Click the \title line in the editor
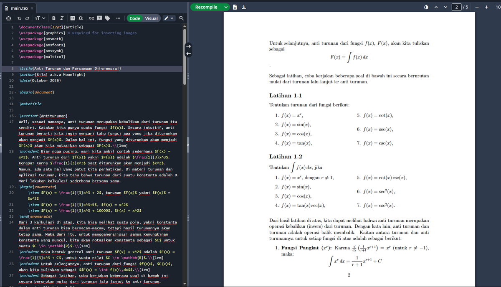Image resolution: width=501 pixels, height=287 pixels. click(70, 68)
